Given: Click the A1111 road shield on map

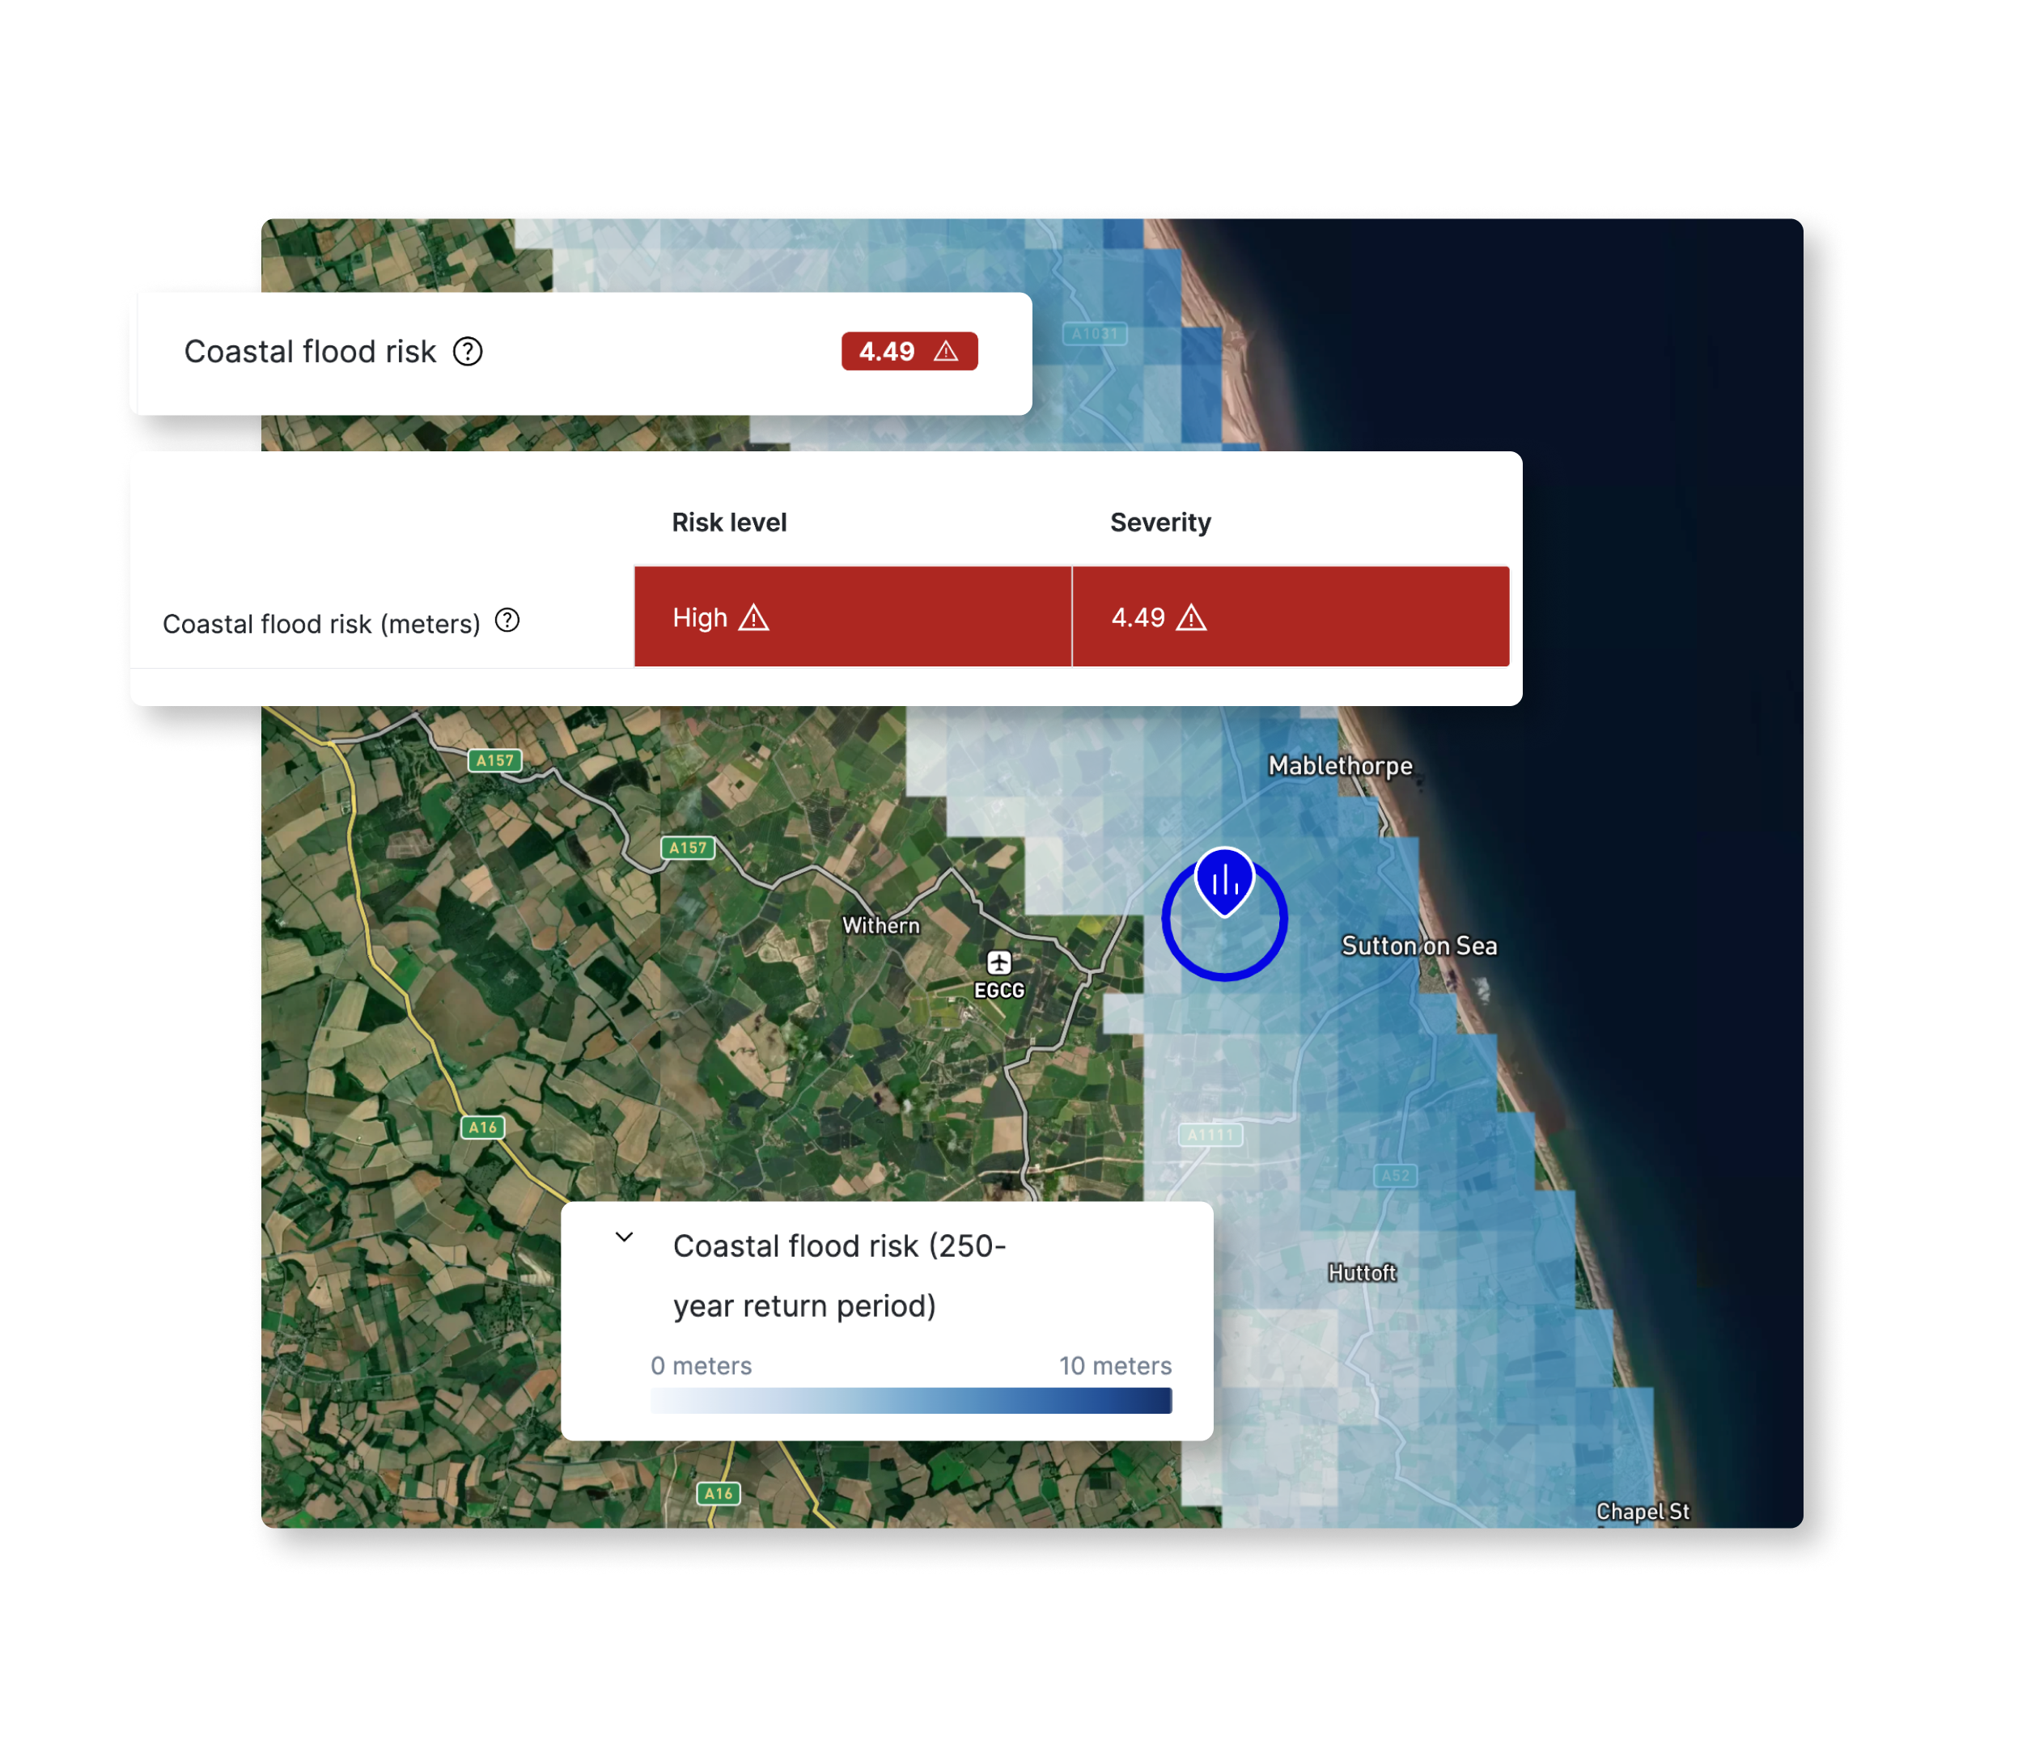Looking at the screenshot, I should coord(1210,1134).
